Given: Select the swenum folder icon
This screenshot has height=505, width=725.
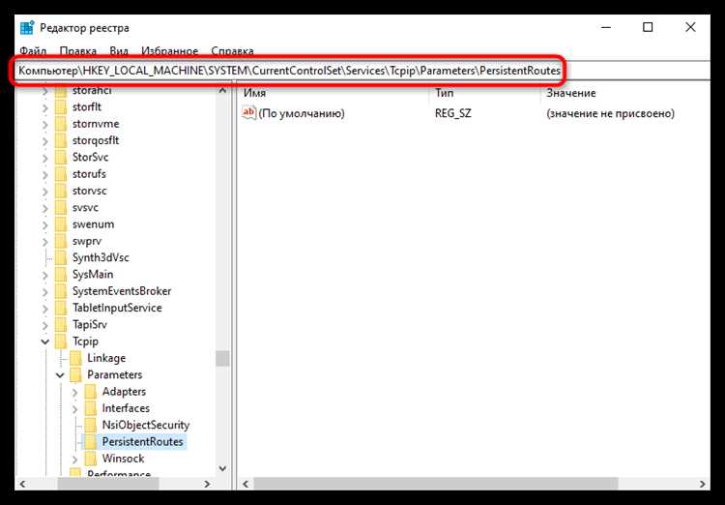Looking at the screenshot, I should click(61, 224).
